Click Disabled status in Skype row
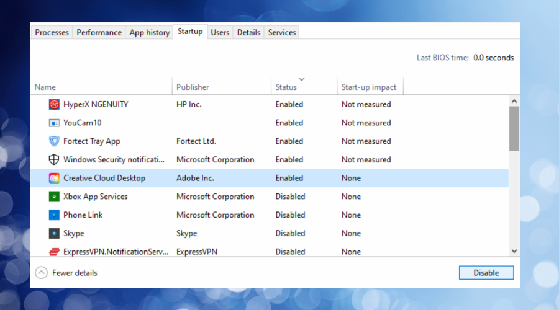The height and width of the screenshot is (310, 559). (x=290, y=234)
